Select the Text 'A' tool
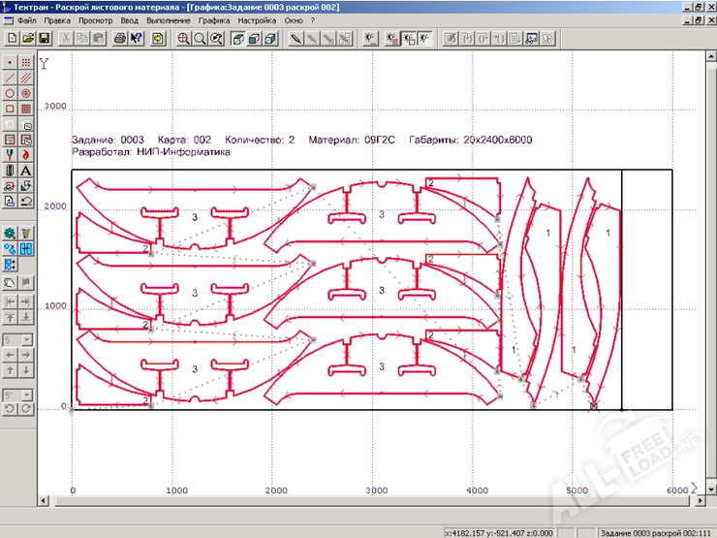The width and height of the screenshot is (717, 538). click(x=26, y=171)
